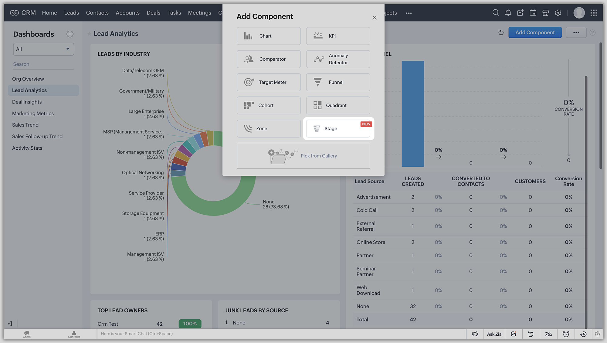Choose the KPI component
Image resolution: width=607 pixels, height=343 pixels.
tap(338, 36)
